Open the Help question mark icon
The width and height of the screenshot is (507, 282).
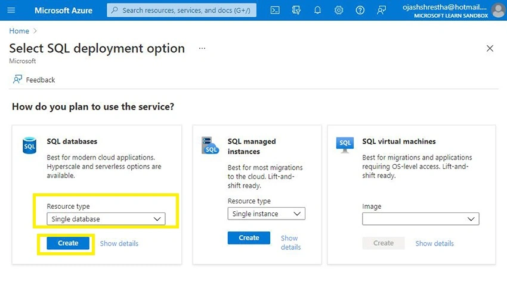click(360, 10)
